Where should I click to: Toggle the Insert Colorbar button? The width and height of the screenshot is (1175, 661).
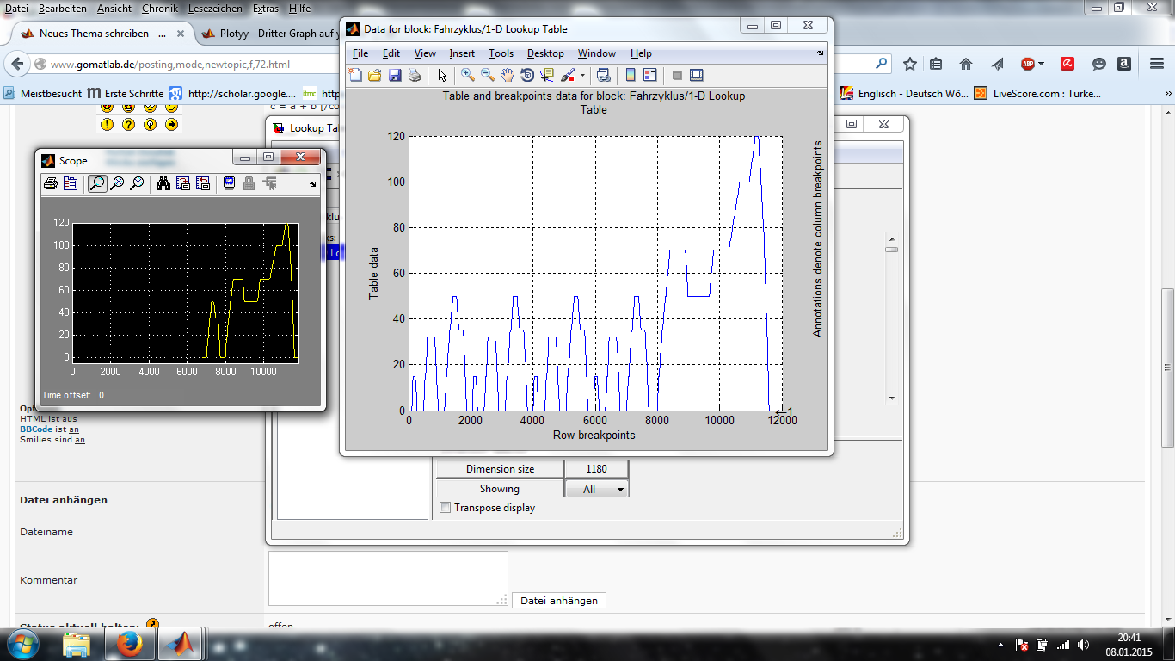pos(631,75)
